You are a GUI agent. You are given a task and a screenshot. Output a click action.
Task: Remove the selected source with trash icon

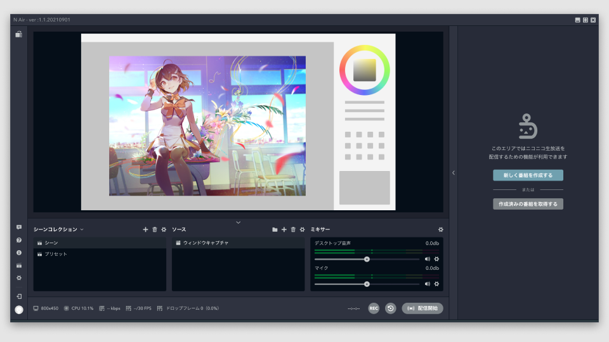pyautogui.click(x=293, y=229)
